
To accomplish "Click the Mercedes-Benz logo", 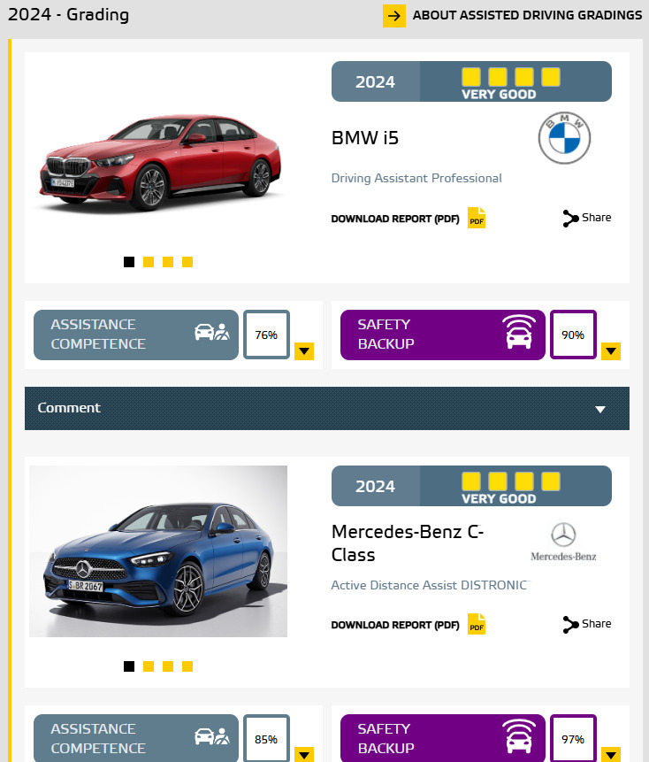I will 563,542.
